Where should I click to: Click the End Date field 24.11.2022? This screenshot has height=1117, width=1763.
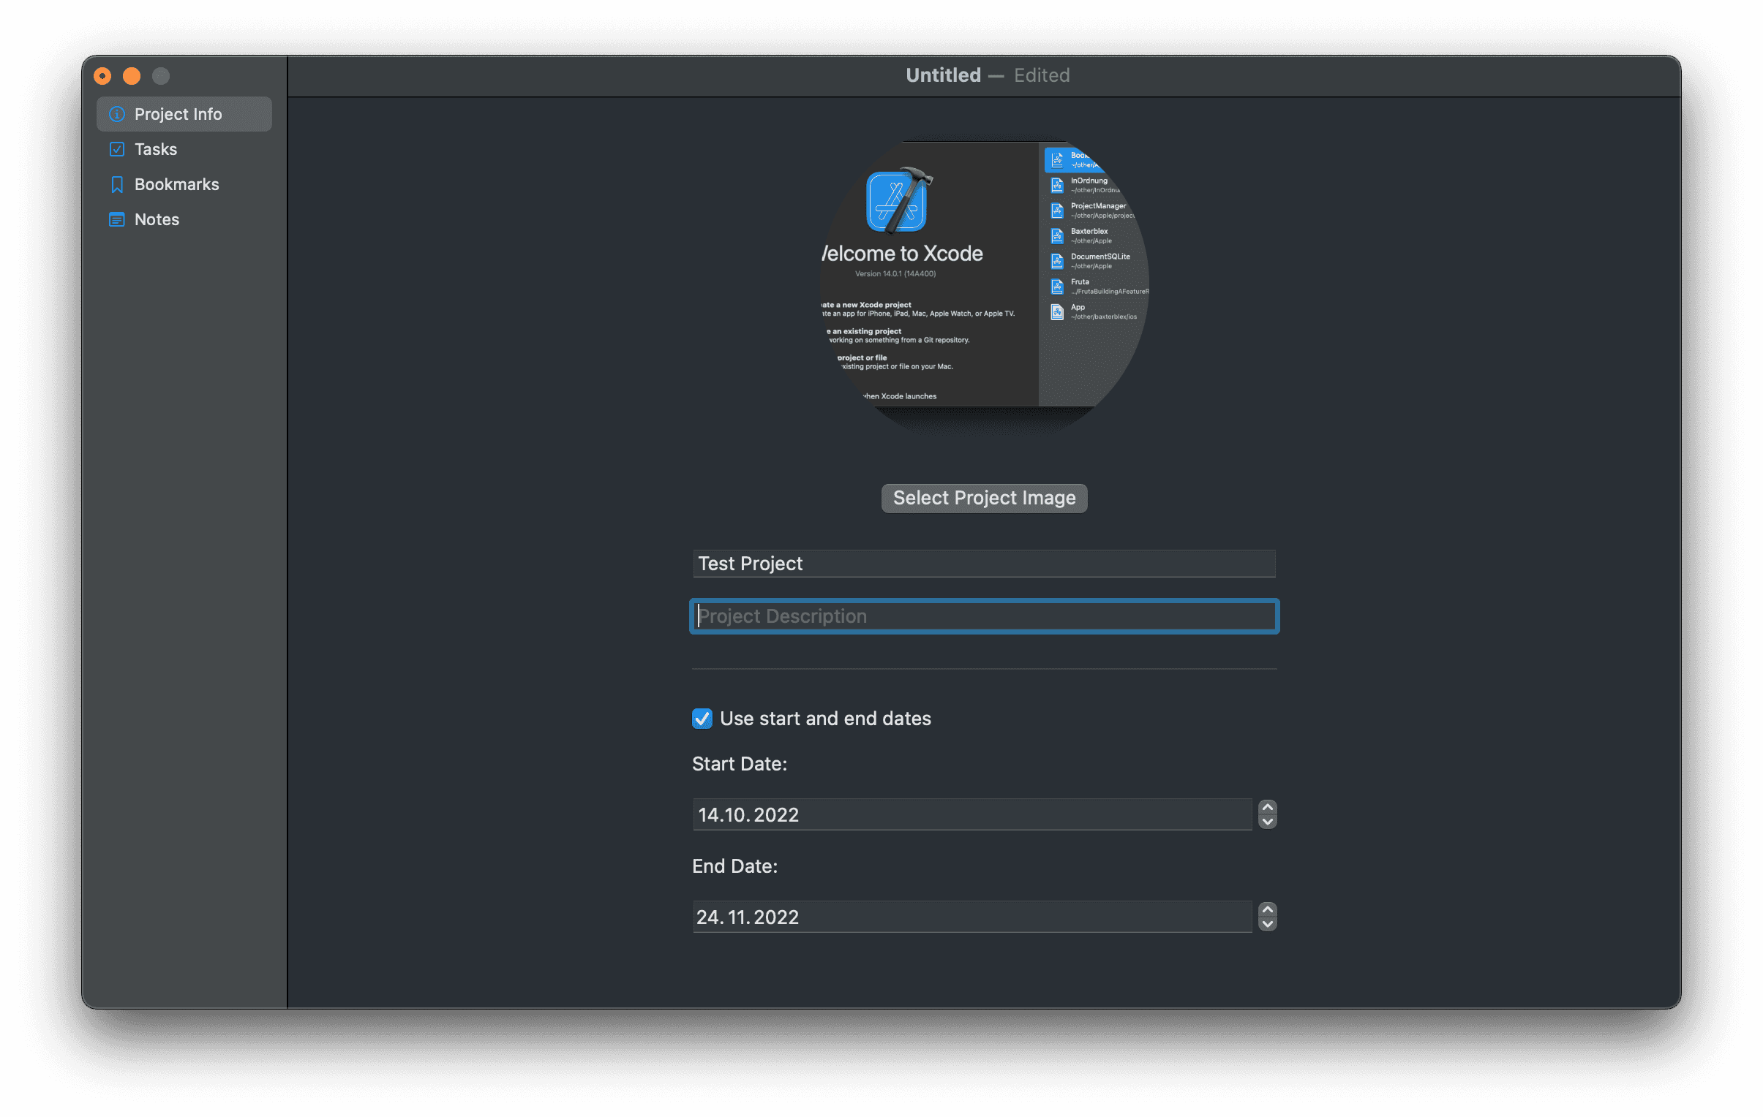(x=971, y=917)
